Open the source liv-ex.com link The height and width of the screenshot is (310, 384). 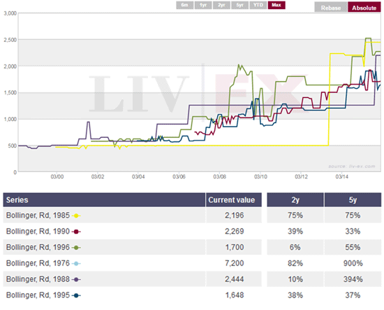(x=352, y=167)
